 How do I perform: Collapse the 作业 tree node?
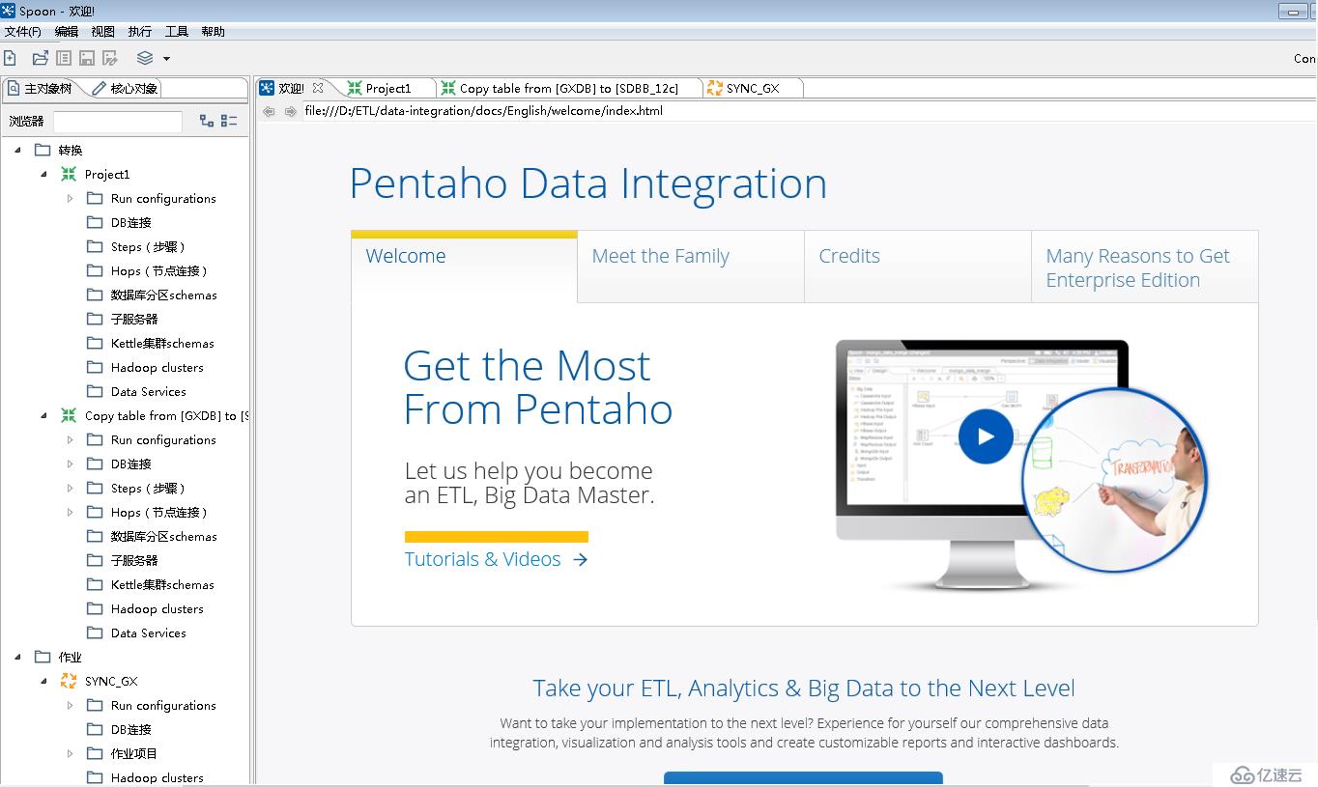click(x=17, y=657)
